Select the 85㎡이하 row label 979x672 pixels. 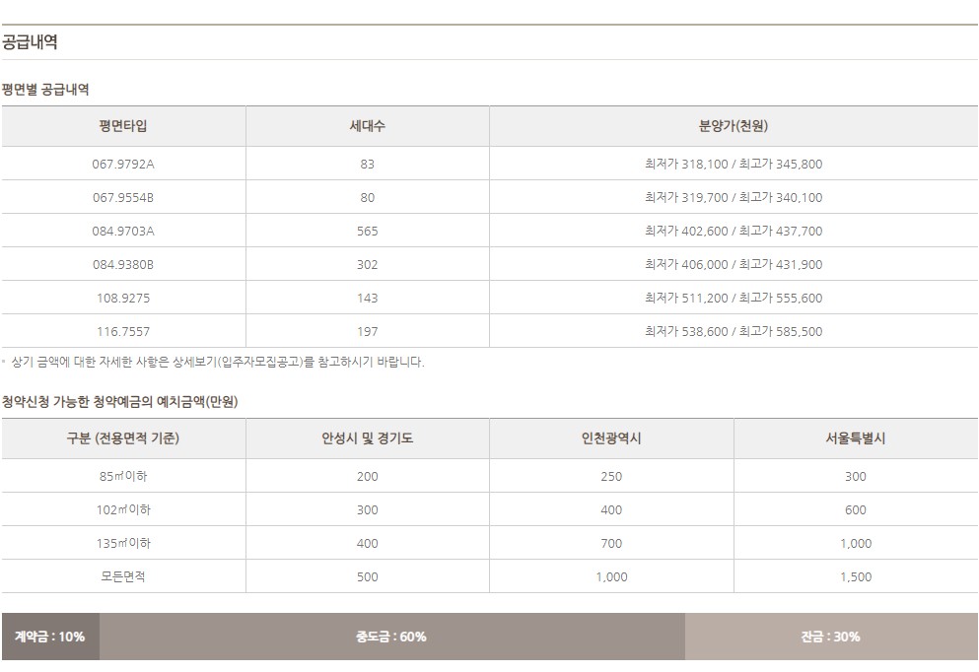123,477
